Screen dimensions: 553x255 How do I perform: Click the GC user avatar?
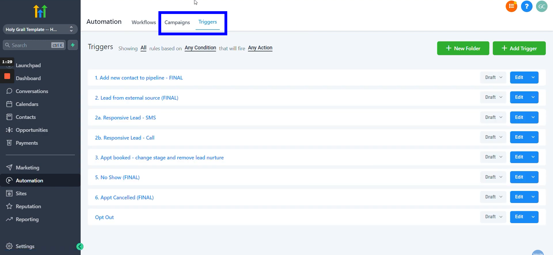tap(541, 6)
